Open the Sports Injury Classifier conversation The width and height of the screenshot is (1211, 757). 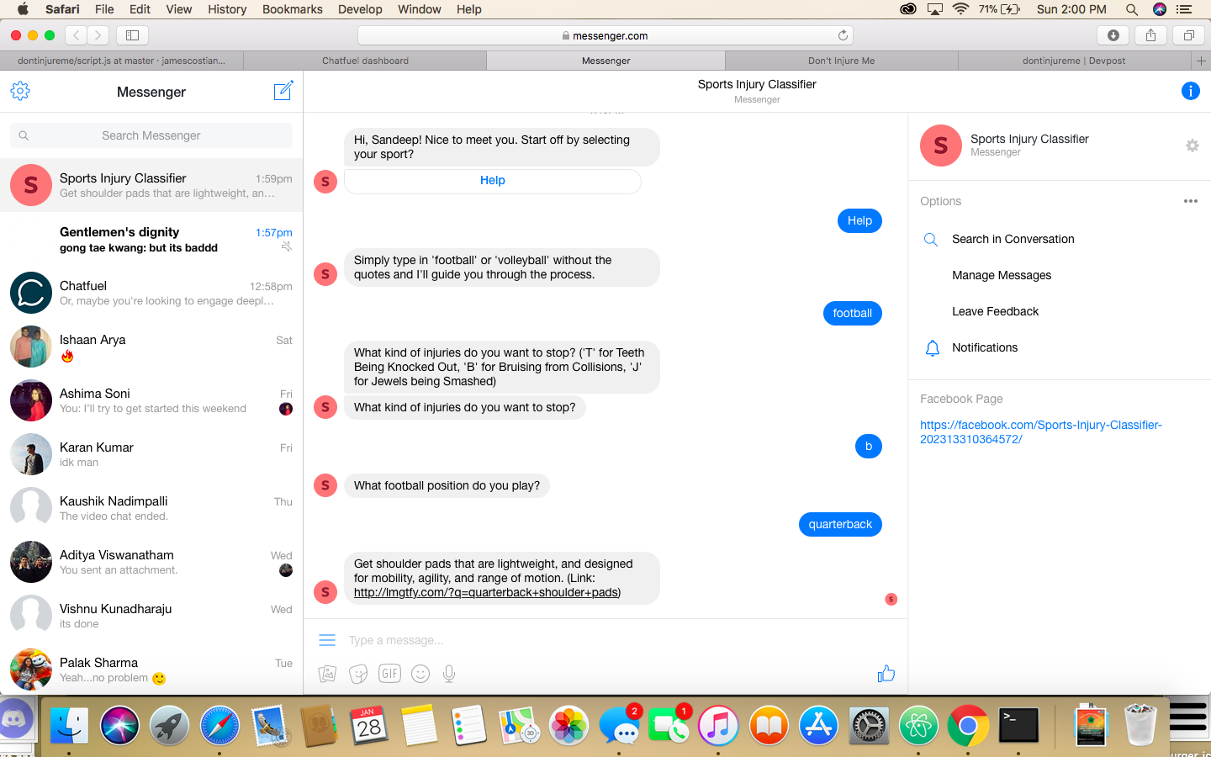tap(151, 185)
